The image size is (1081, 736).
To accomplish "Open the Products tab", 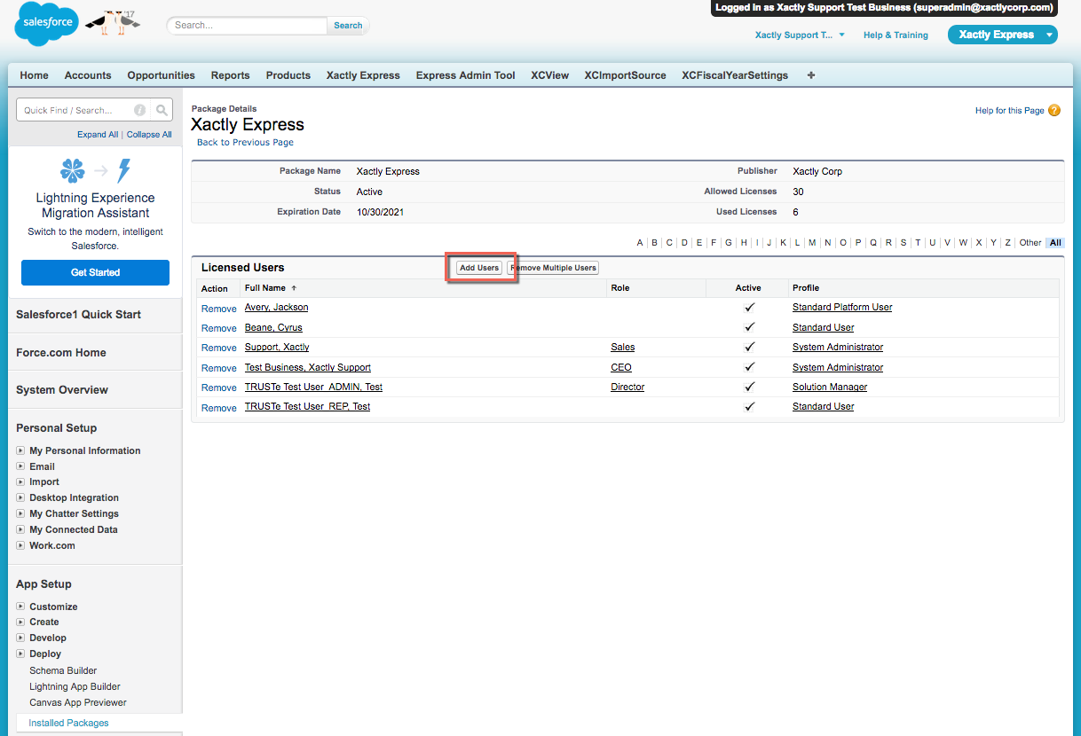I will (x=288, y=75).
